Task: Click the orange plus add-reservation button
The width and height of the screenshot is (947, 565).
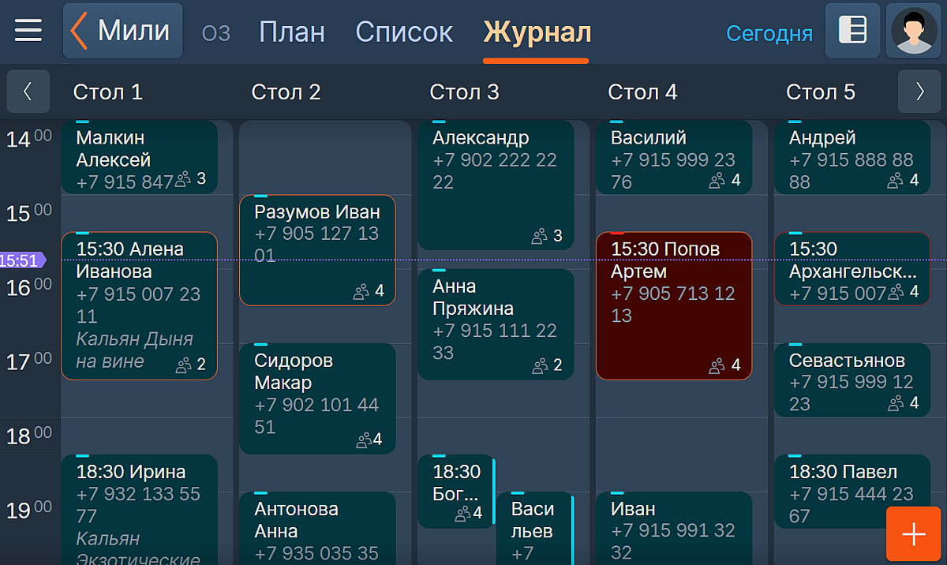Action: 913,533
